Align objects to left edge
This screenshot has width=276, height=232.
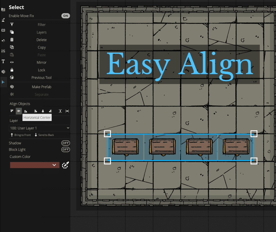[x=36, y=111]
